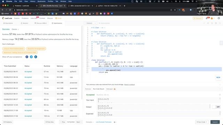Open the notifications bell
The image size is (223, 125).
207,18
